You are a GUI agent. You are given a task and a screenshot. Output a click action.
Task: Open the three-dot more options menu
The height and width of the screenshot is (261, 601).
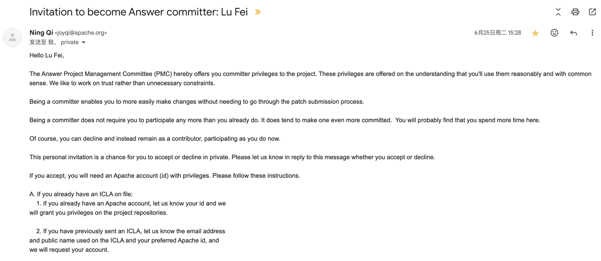(x=592, y=33)
